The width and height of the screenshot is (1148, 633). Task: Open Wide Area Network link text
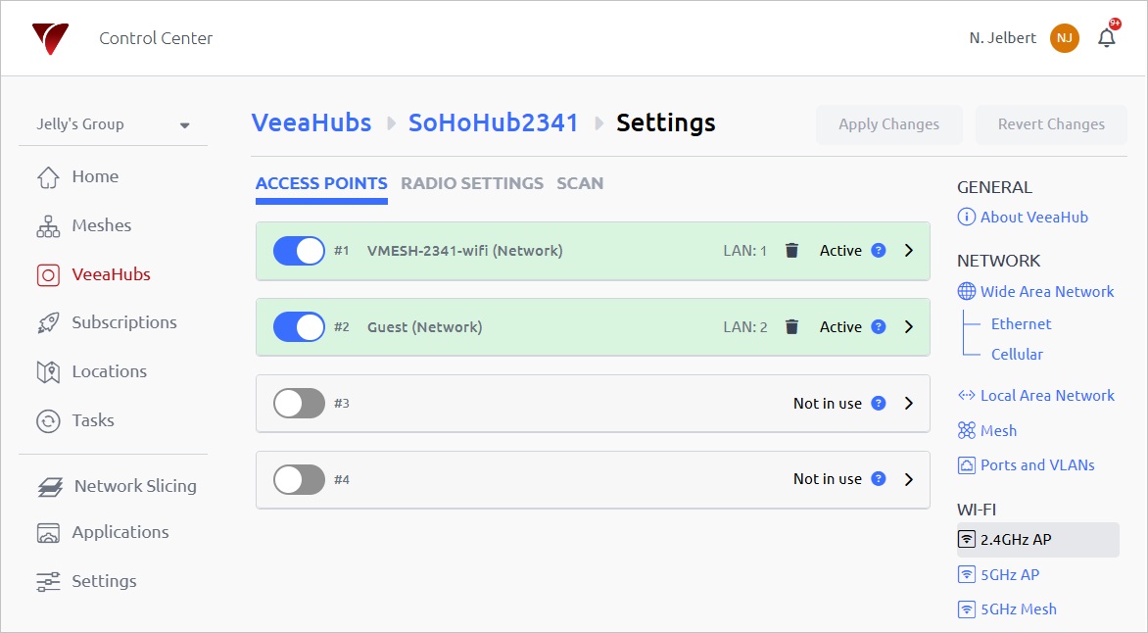coord(1048,291)
